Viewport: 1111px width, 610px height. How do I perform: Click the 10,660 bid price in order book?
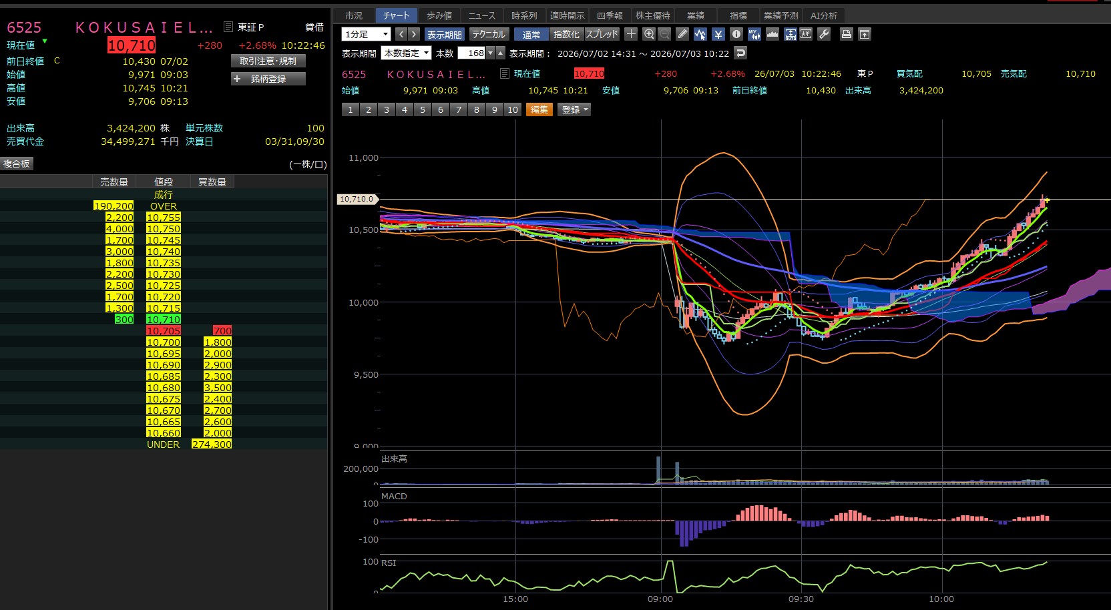tap(164, 433)
